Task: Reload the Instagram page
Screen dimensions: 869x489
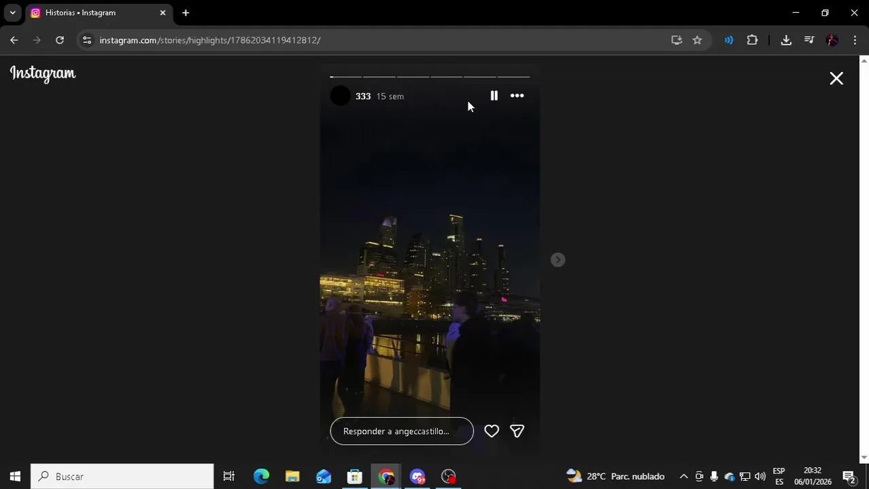Action: coord(60,40)
